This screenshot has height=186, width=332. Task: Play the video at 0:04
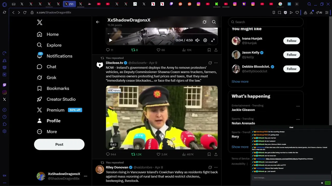coord(110,40)
